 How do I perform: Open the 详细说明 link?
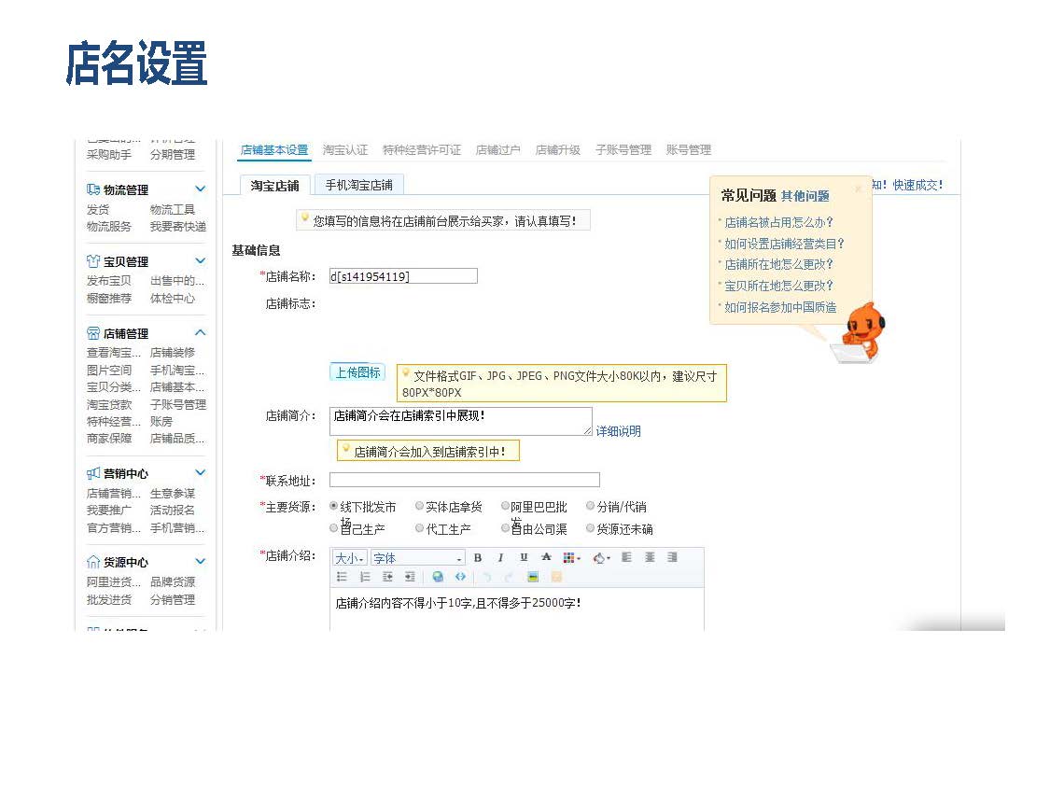tap(618, 431)
